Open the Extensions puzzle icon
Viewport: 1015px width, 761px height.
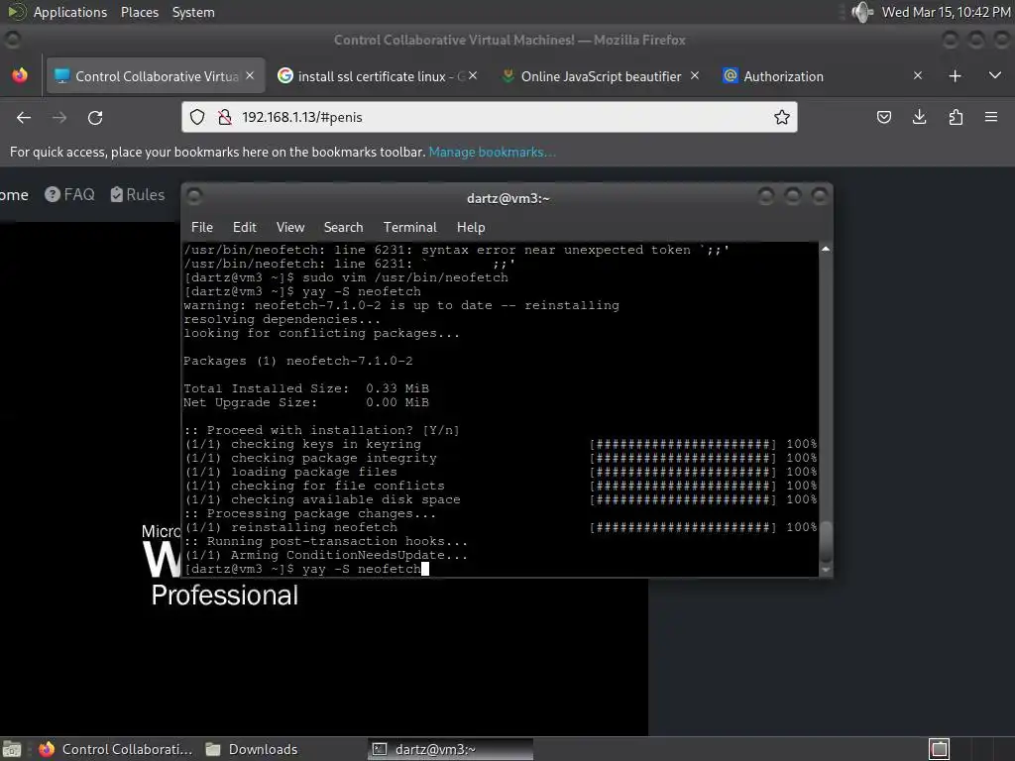tap(956, 117)
